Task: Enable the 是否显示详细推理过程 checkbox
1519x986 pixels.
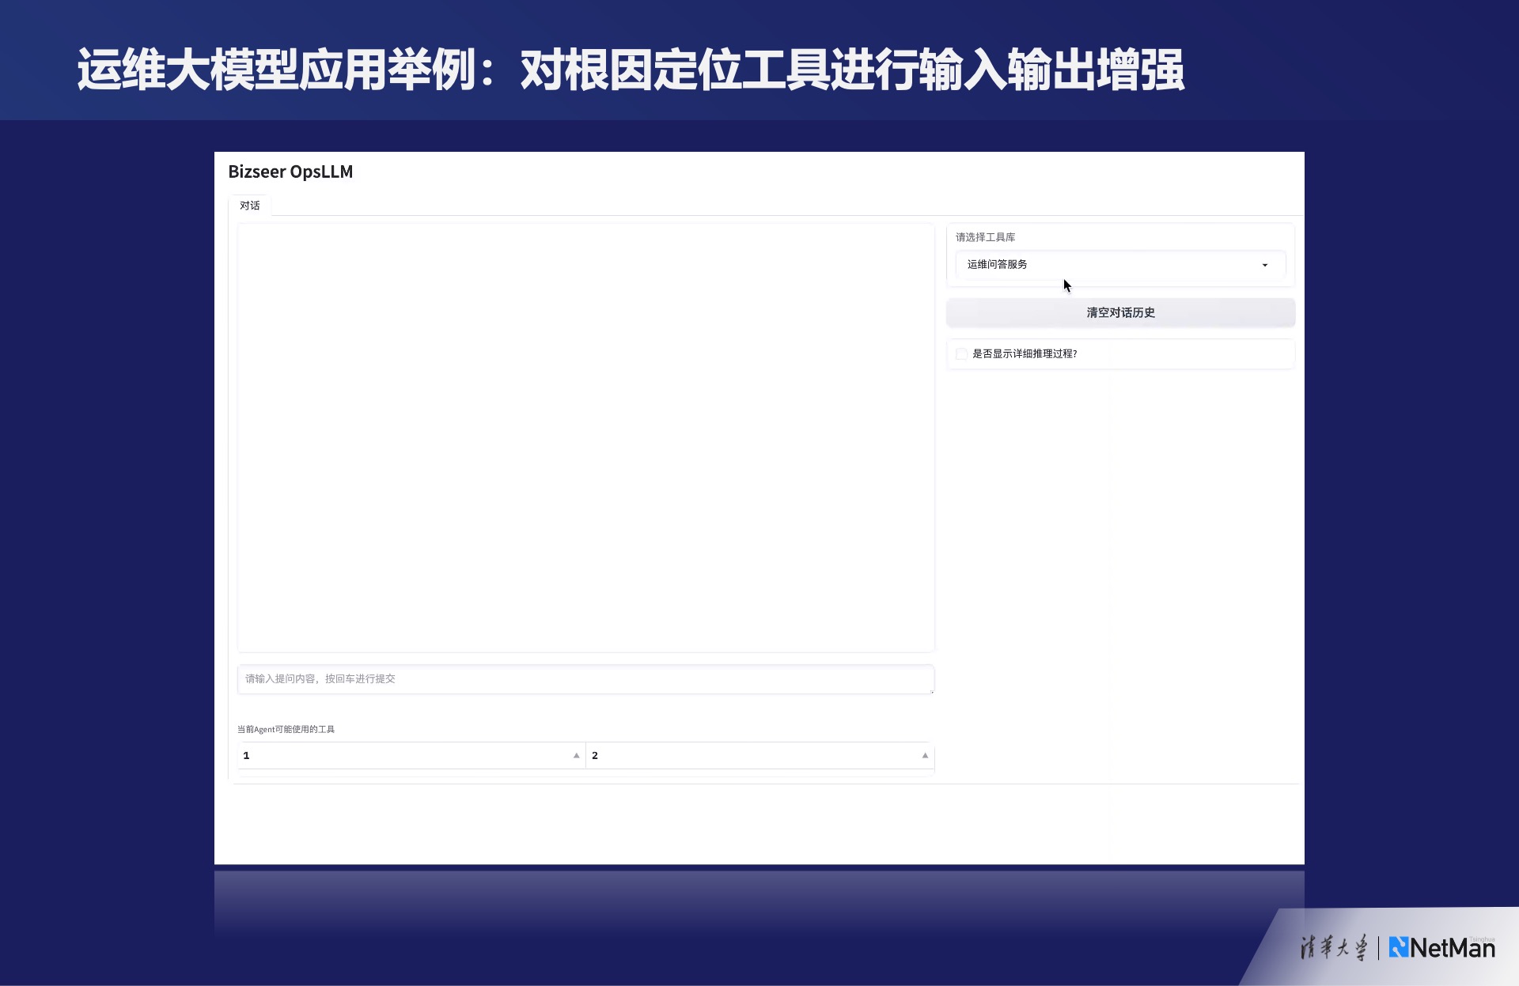Action: (x=961, y=354)
